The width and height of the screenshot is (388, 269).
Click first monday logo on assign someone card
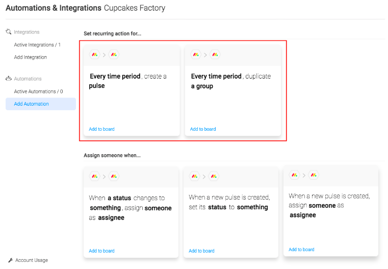(295, 175)
